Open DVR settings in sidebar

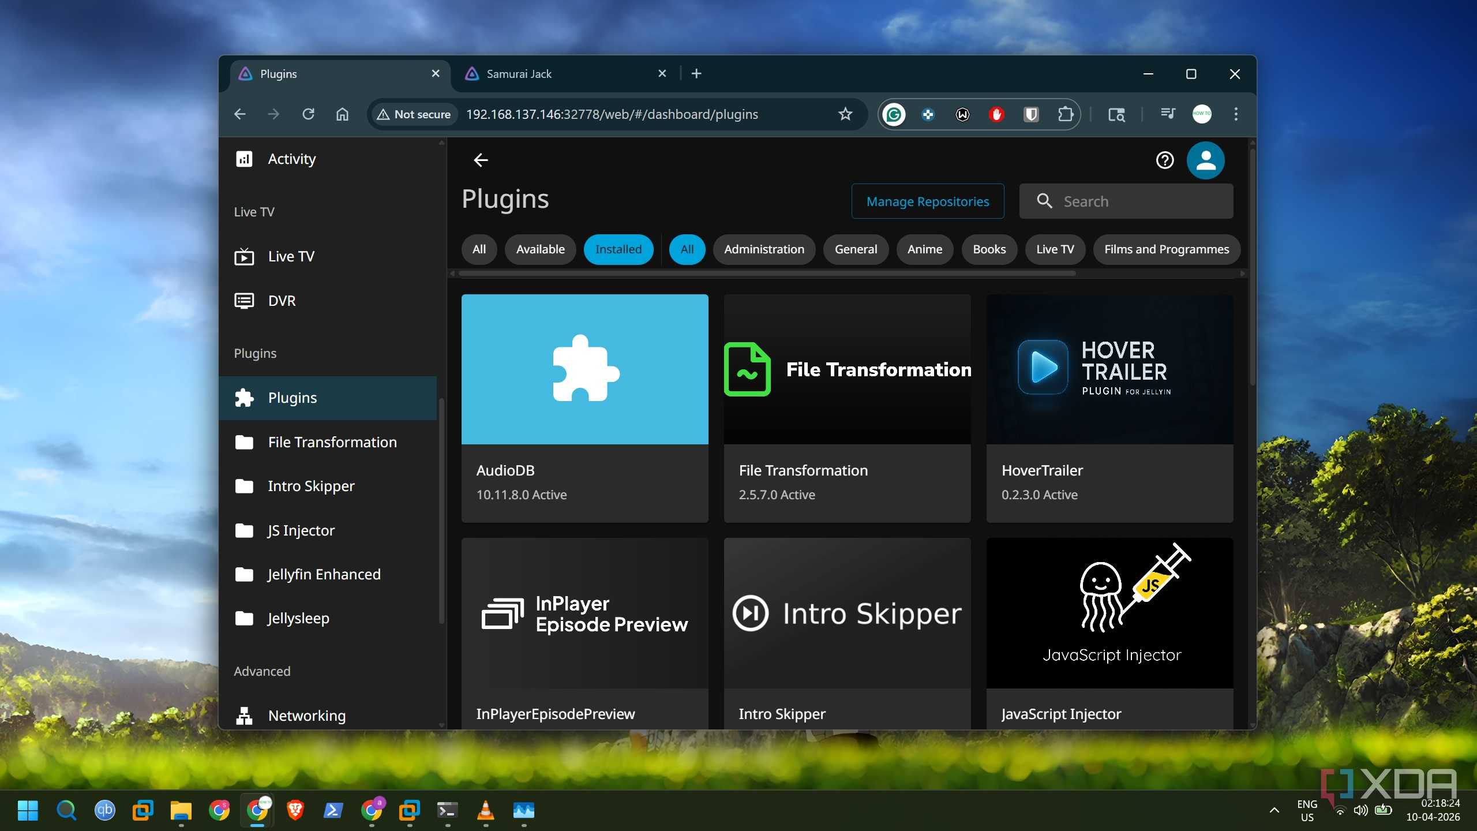327,301
